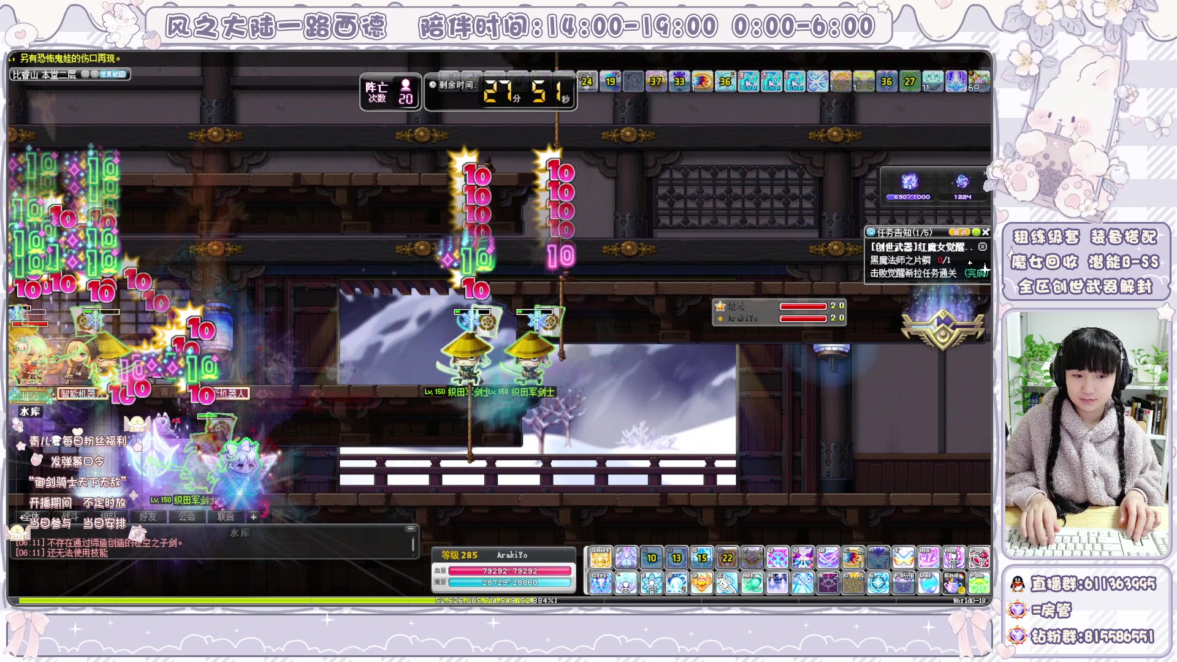Image resolution: width=1177 pixels, height=662 pixels.
Task: Open the 好友 chat tab
Action: coord(148,517)
